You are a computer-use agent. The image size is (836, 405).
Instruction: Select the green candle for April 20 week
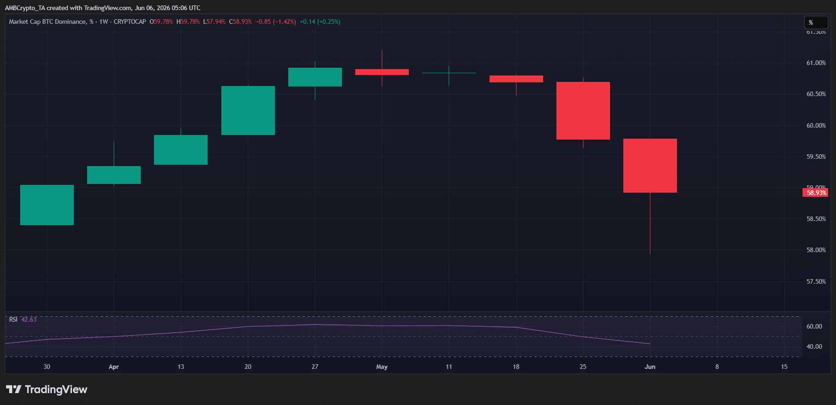point(248,110)
